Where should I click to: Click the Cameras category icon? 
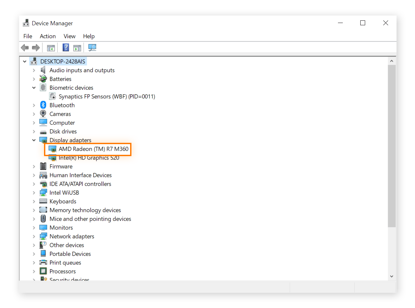click(43, 114)
